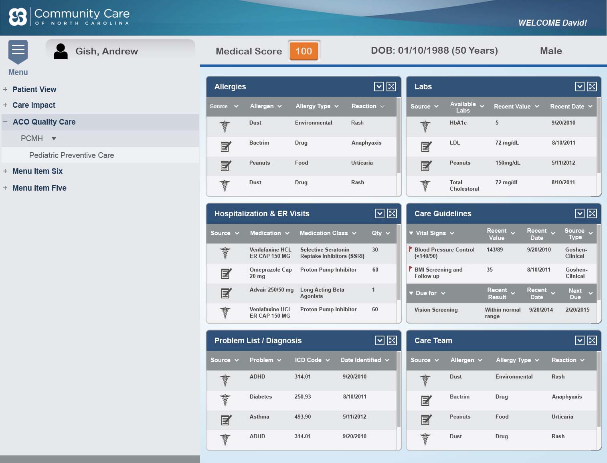Select Pediatric Preventive Care in sidebar
This screenshot has width=607, height=463.
71,155
